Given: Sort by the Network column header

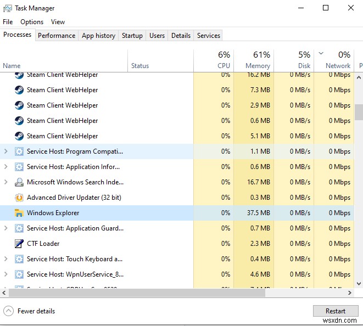Looking at the screenshot, I should [x=334, y=60].
